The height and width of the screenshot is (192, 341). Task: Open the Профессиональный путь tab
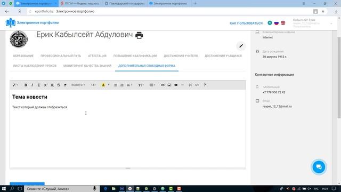[x=61, y=56]
